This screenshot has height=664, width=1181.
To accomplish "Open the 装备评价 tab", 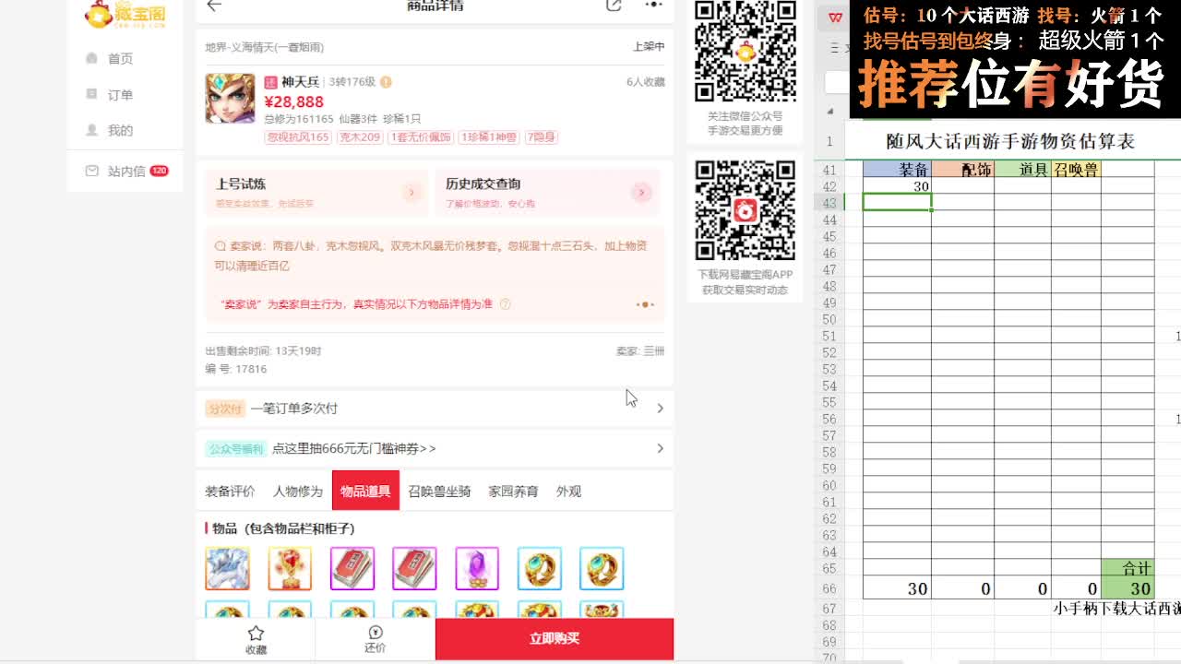I will (x=229, y=492).
